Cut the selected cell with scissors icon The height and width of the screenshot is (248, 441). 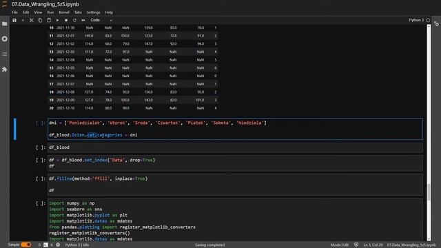pyautogui.click(x=32, y=20)
